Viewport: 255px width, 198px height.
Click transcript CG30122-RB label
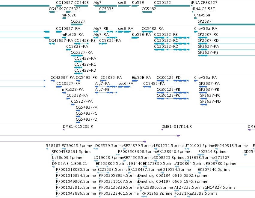pyautogui.click(x=166, y=35)
